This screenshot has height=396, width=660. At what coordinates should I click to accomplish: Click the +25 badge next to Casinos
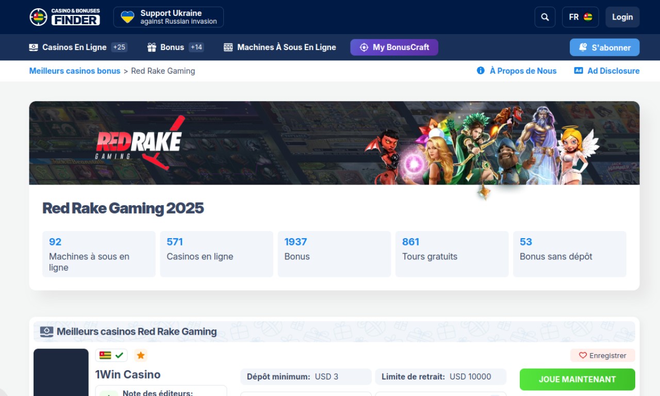click(x=119, y=47)
